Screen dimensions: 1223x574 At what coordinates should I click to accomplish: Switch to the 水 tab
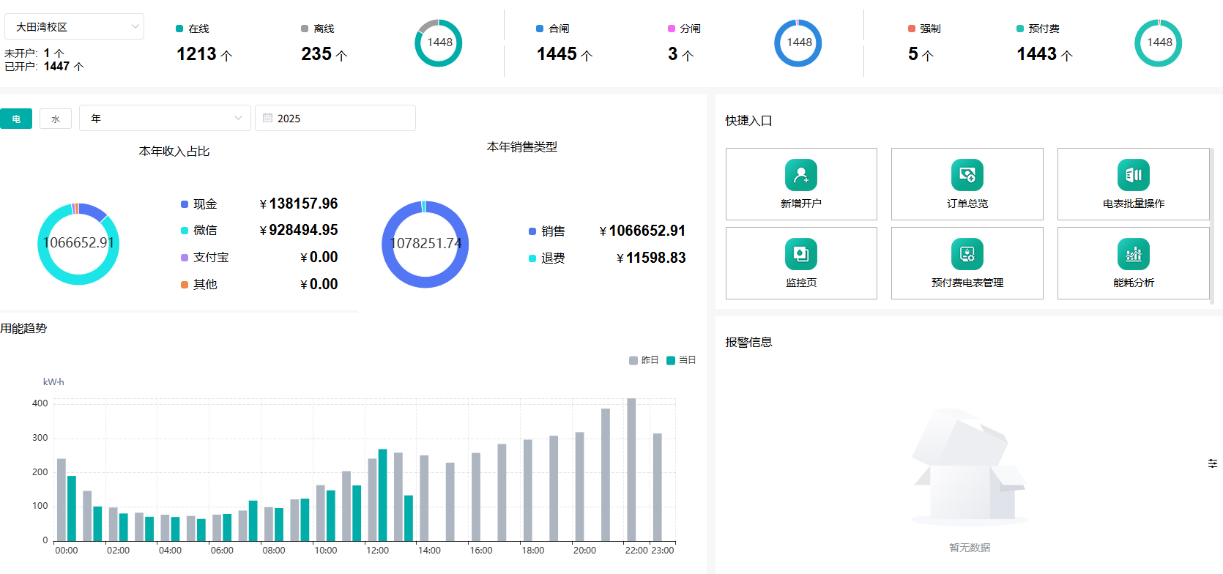click(56, 119)
